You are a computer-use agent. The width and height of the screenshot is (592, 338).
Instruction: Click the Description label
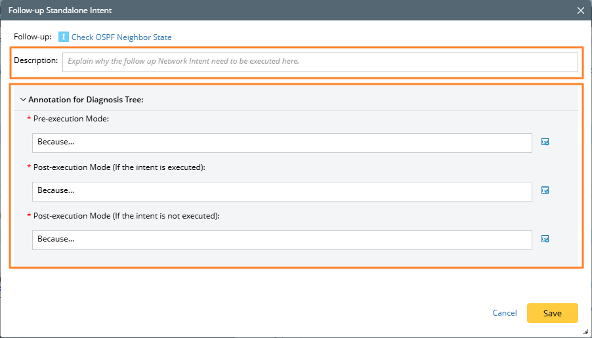pos(36,60)
